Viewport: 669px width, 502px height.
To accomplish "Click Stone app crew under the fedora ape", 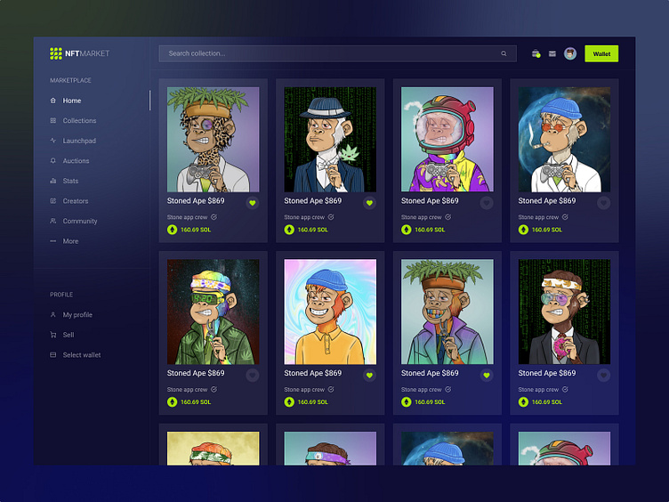I will pos(304,217).
